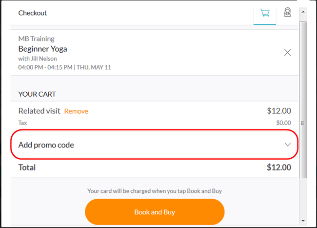Click the Total amount of $12.00
Viewport: 317px width, 228px height.
pos(279,167)
